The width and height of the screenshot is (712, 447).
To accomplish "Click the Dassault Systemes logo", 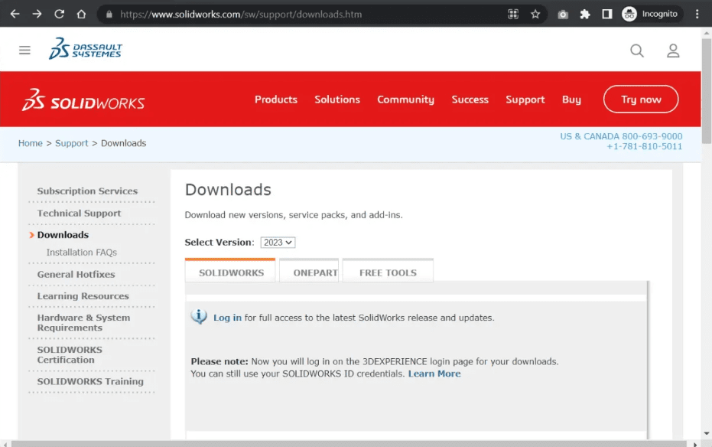I will click(x=86, y=49).
